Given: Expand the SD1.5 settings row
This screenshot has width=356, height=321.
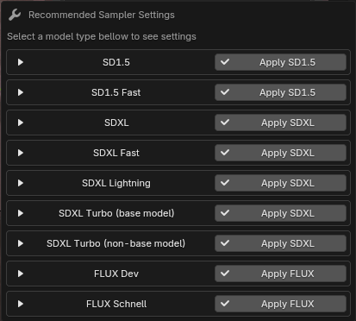Looking at the screenshot, I should (21, 62).
